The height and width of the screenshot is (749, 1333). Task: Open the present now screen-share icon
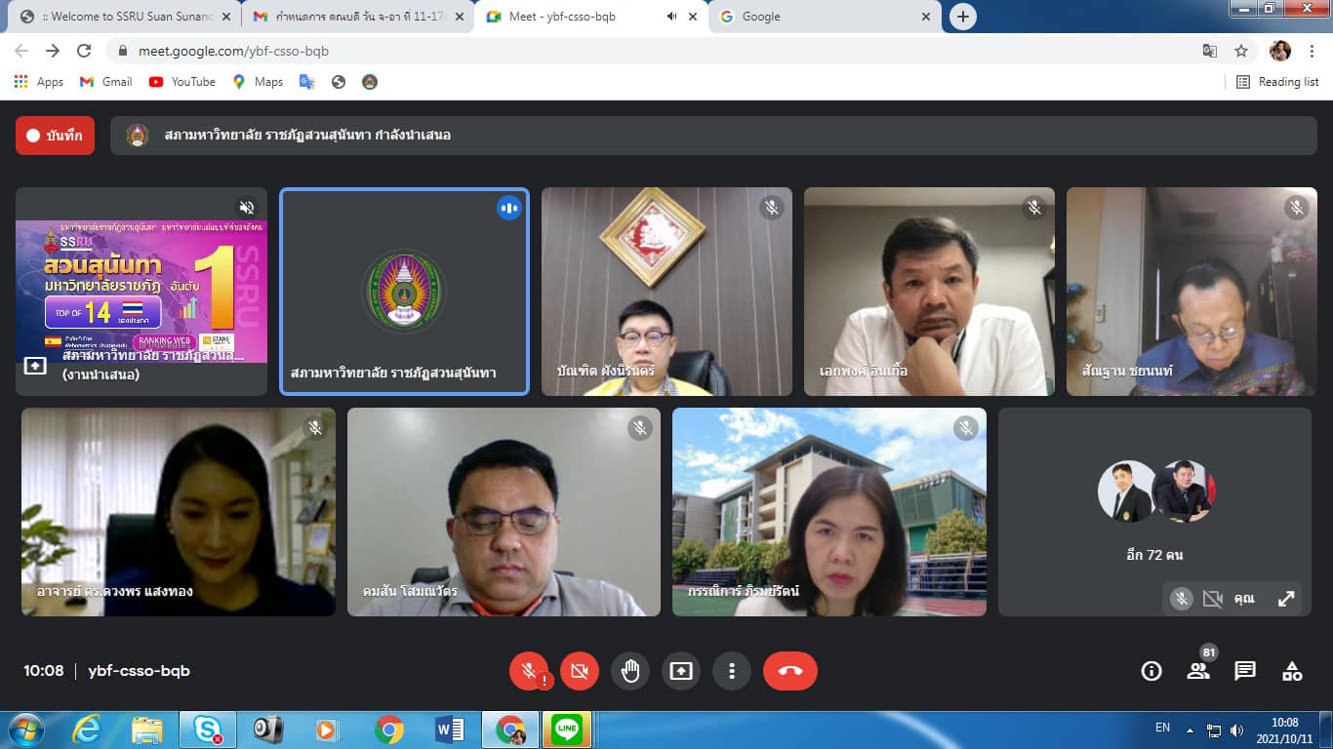[x=680, y=671]
